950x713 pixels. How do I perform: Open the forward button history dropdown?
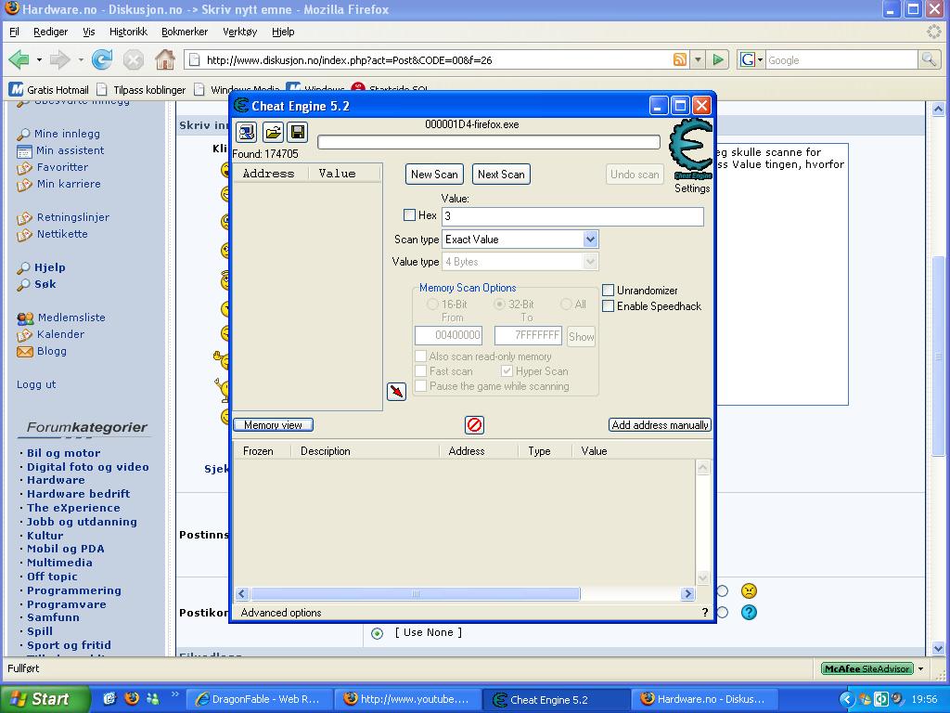(x=80, y=59)
